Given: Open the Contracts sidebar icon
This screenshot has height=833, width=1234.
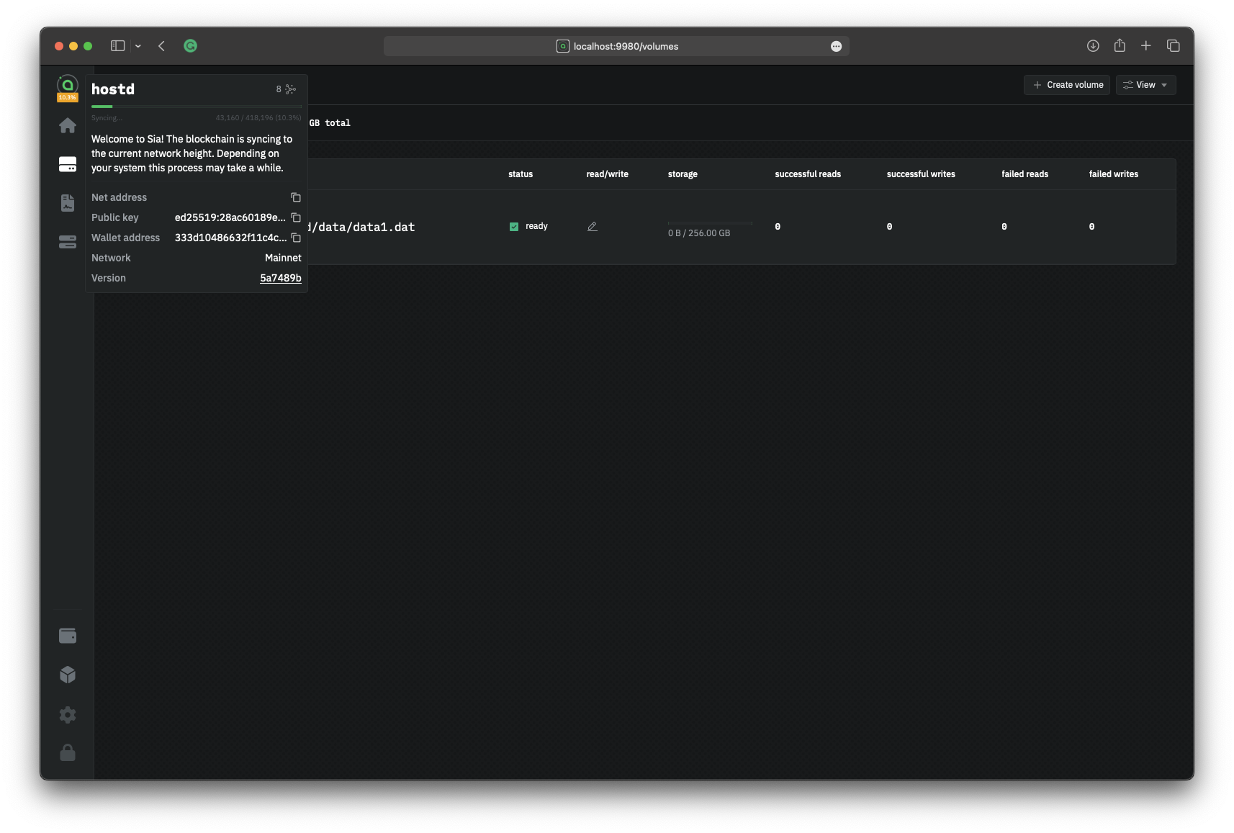Looking at the screenshot, I should point(68,203).
